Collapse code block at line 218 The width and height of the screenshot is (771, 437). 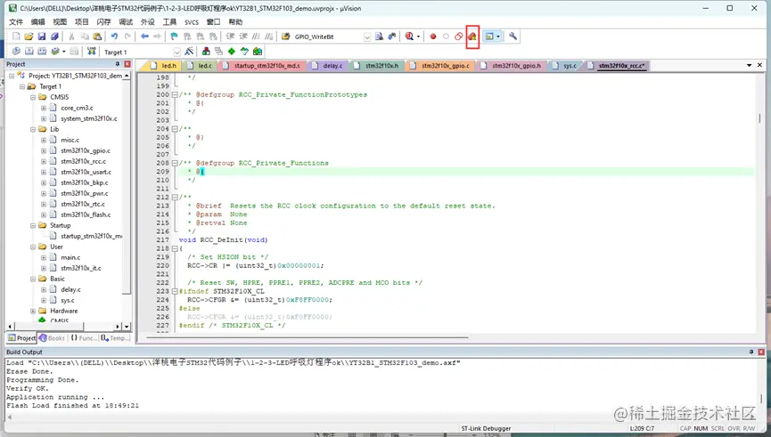[x=175, y=248]
